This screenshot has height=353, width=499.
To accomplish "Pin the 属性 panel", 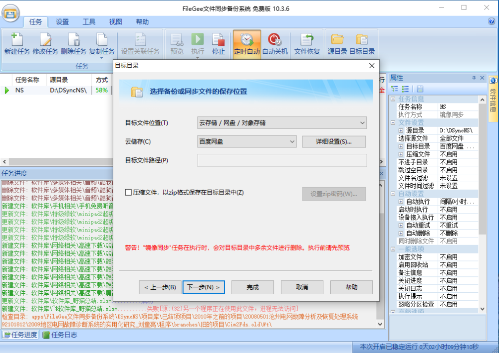I will pyautogui.click(x=474, y=78).
